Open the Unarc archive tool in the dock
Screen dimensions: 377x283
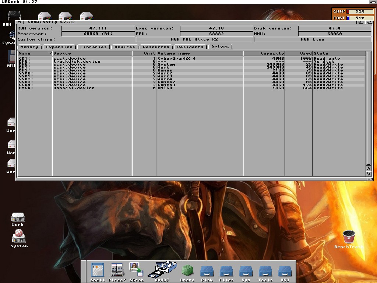(187, 273)
